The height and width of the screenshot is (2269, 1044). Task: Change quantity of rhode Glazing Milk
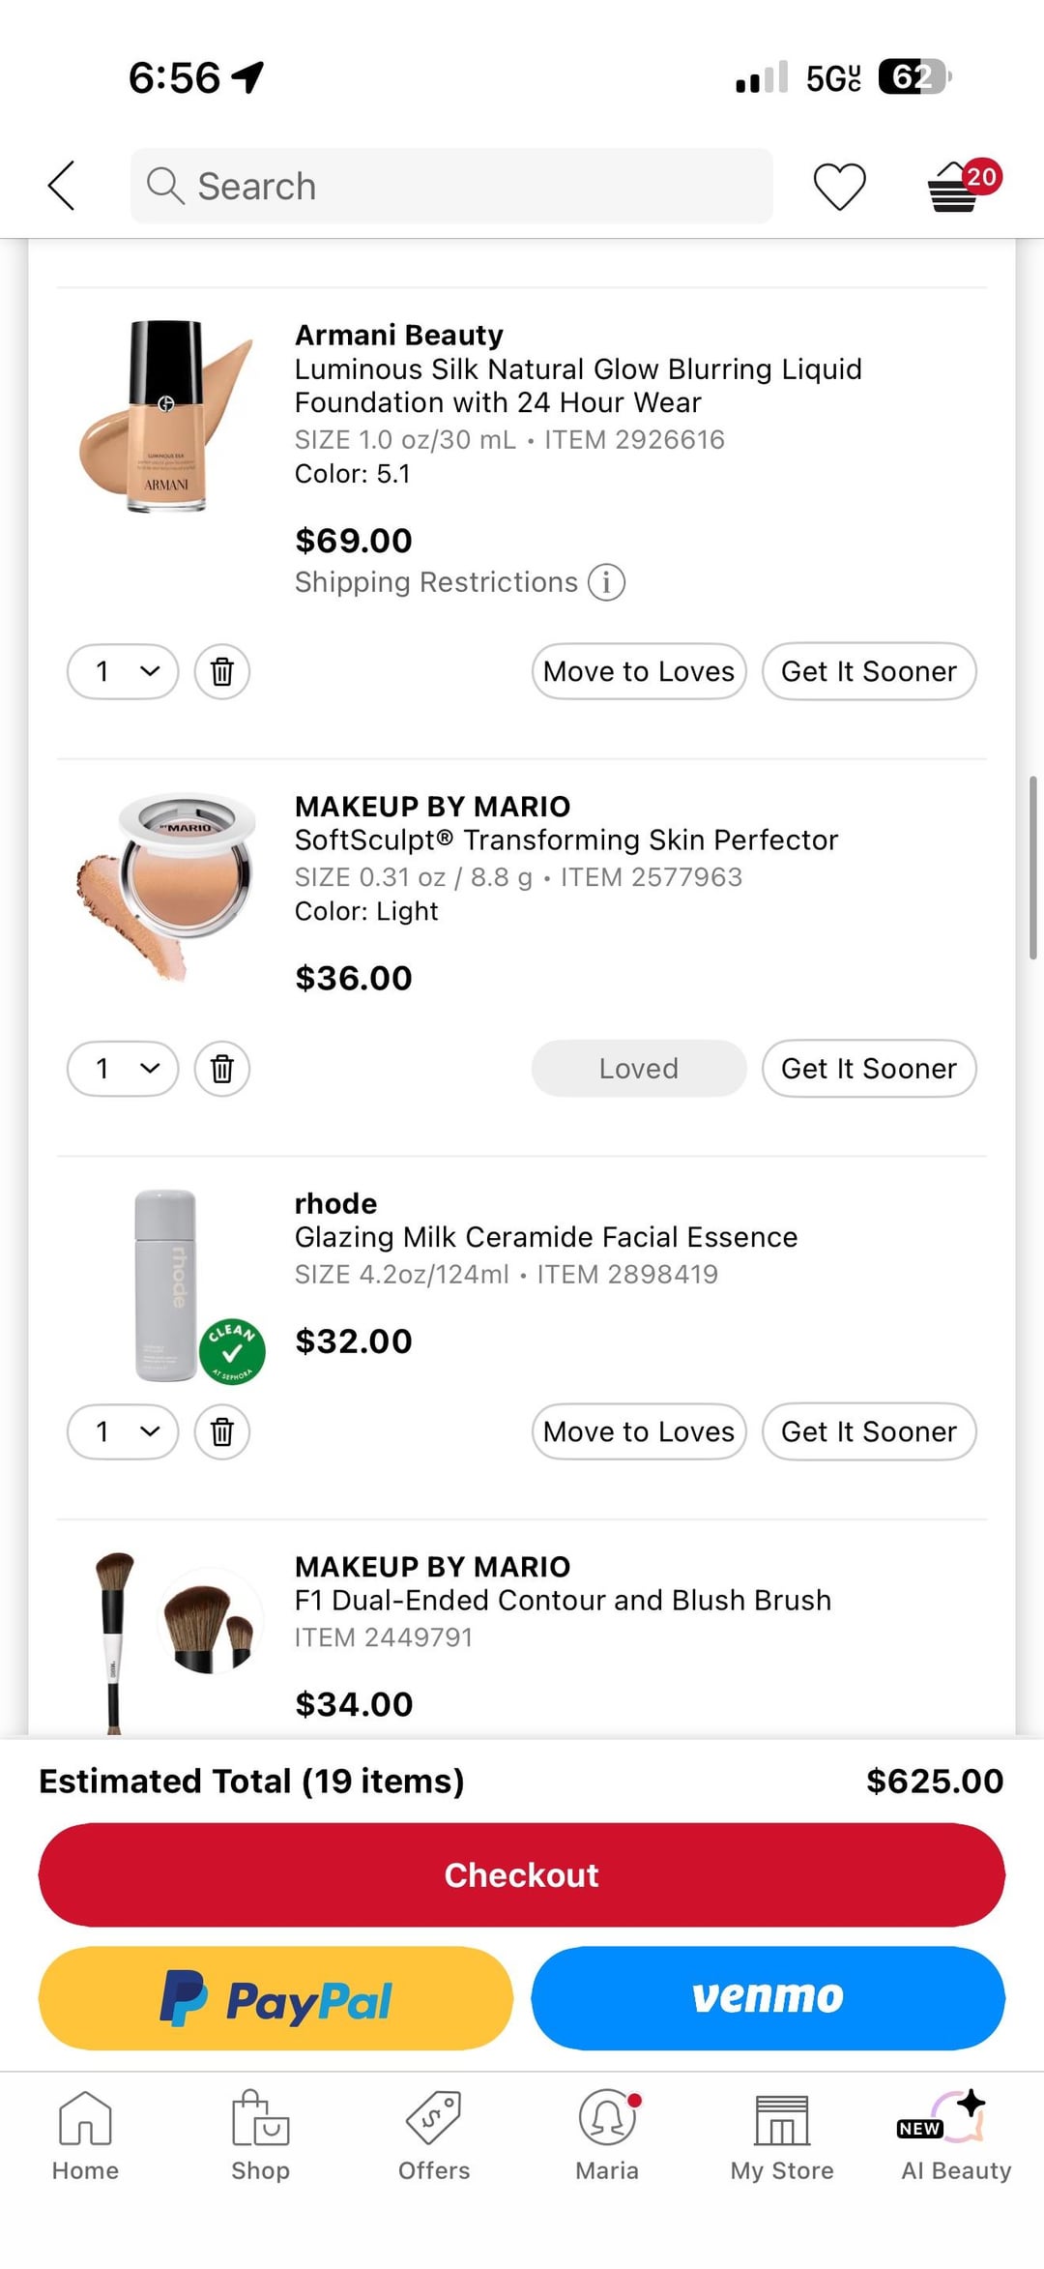point(123,1431)
